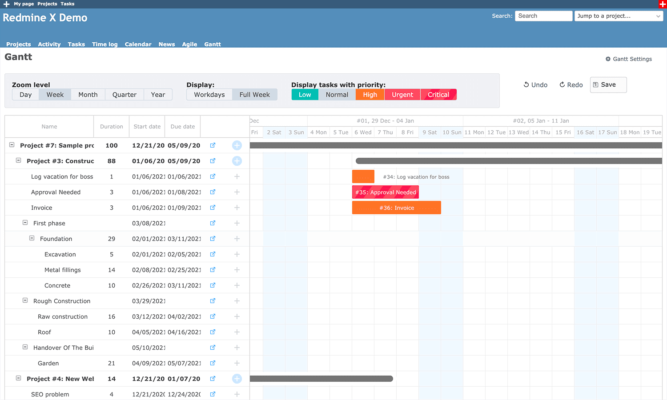Viewport: 667px width, 400px height.
Task: Toggle display of Low priority tasks
Action: 305,94
